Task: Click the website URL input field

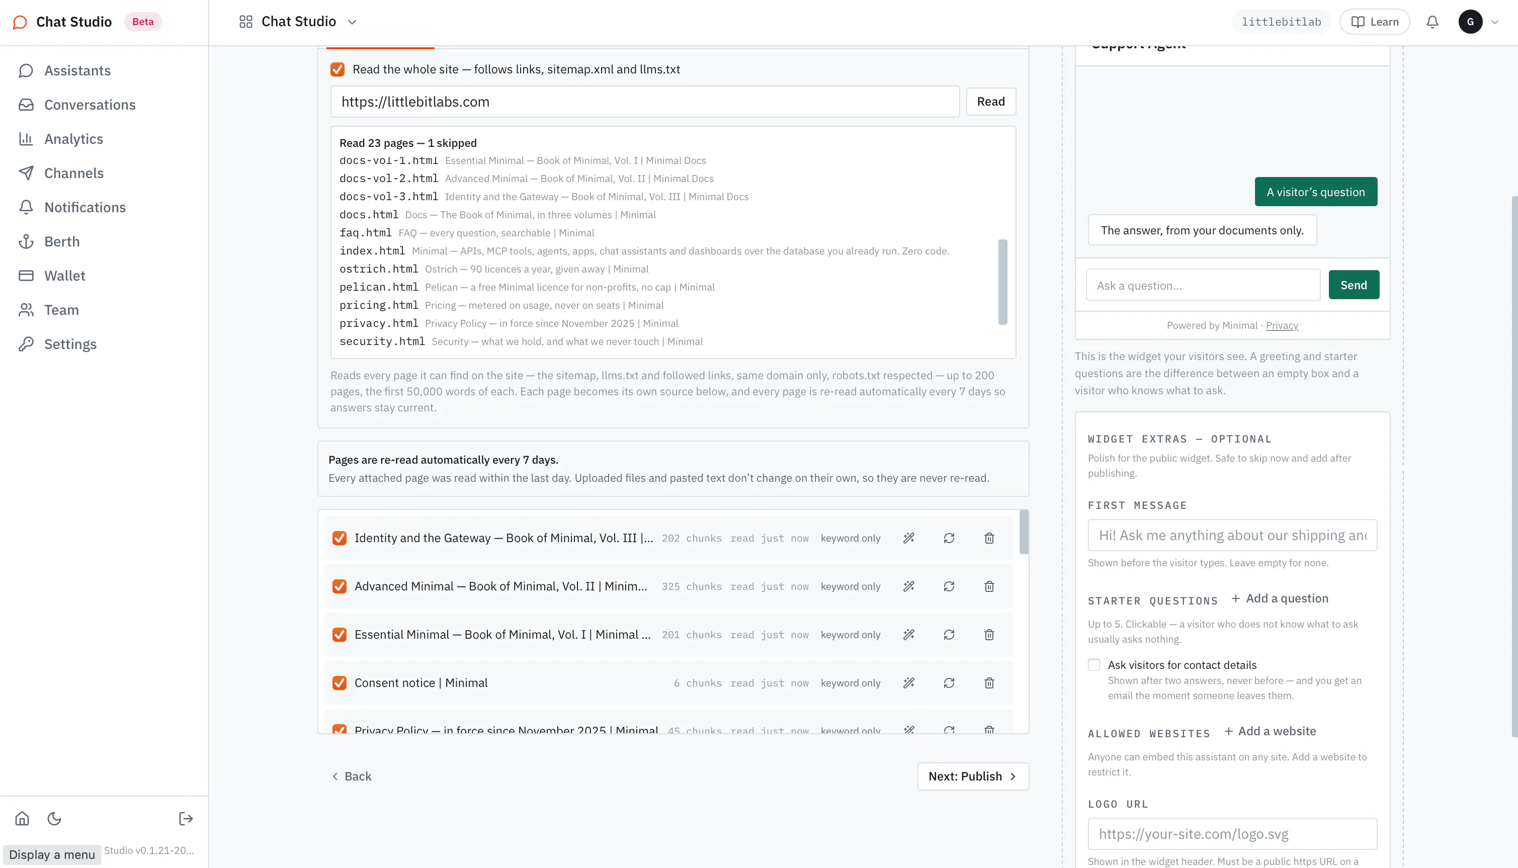Action: point(645,102)
